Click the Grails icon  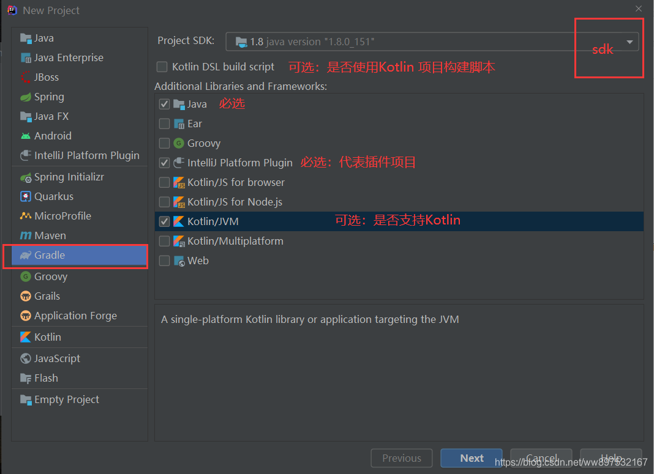click(x=26, y=296)
